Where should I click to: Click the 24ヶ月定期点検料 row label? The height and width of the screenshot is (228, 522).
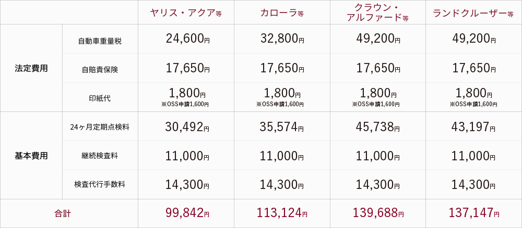(x=100, y=126)
